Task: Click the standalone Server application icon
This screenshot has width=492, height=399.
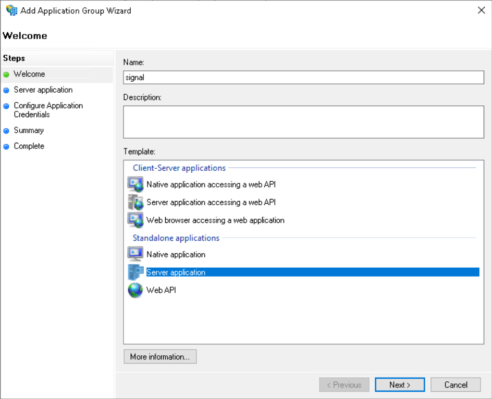Action: [136, 272]
